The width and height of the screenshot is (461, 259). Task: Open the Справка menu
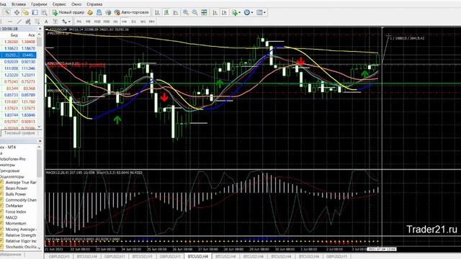click(94, 4)
